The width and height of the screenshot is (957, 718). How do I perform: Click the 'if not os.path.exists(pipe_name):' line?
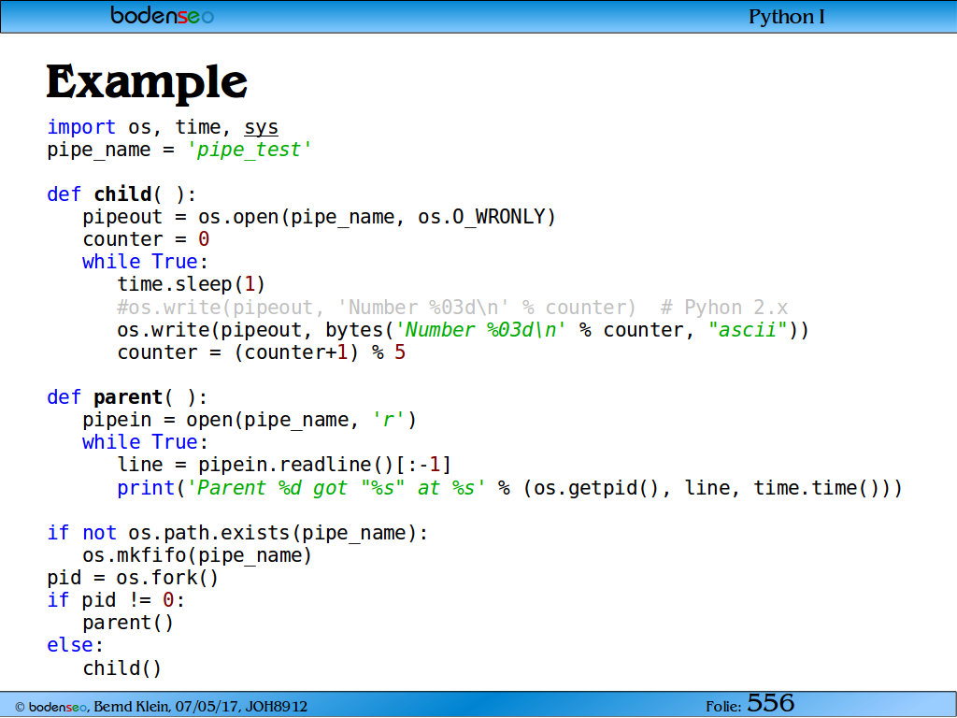click(x=237, y=533)
